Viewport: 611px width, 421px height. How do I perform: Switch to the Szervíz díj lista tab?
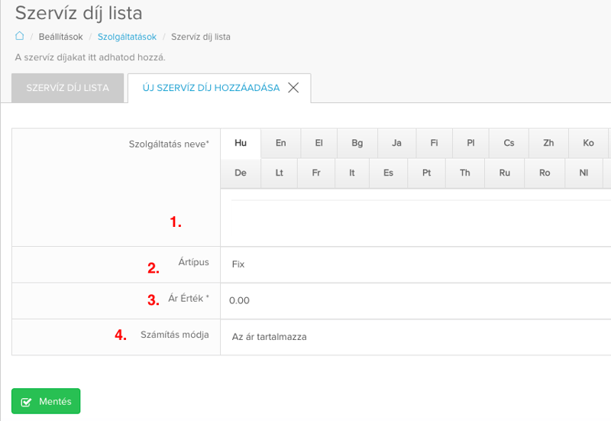tap(68, 88)
